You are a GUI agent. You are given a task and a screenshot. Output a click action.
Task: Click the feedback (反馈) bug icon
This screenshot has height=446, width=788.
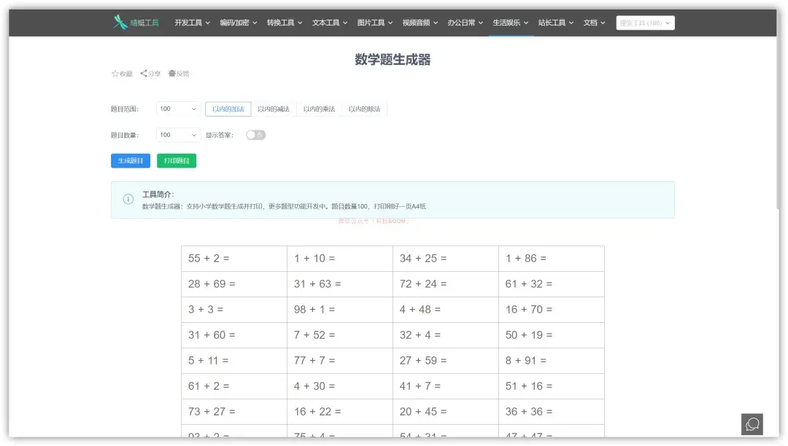[x=172, y=74]
